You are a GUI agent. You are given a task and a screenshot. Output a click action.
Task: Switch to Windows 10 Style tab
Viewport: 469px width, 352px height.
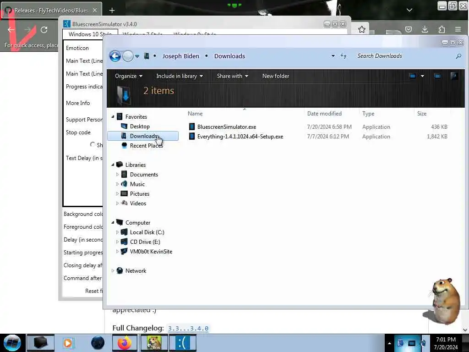(90, 34)
